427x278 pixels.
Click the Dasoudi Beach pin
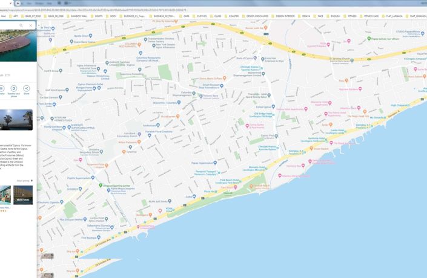tap(251, 186)
